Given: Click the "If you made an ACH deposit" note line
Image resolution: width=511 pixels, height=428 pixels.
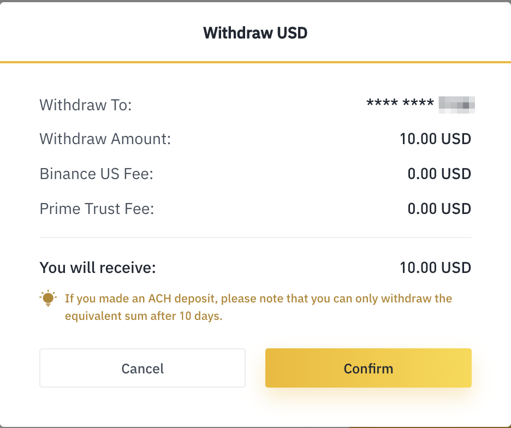Looking at the screenshot, I should [258, 299].
